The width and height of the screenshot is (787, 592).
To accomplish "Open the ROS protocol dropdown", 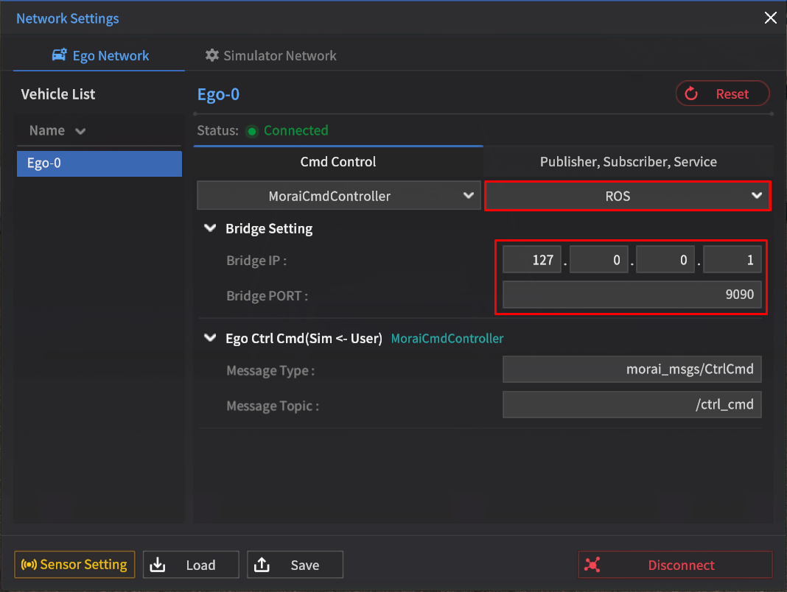I will click(x=627, y=196).
